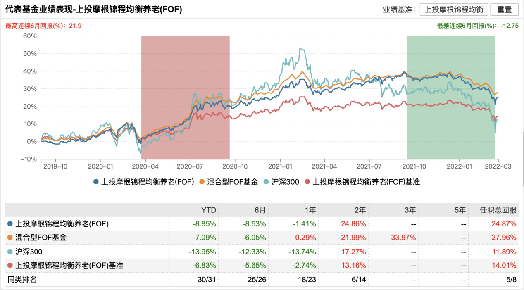Click the 重置 reset button
The image size is (524, 290).
click(x=505, y=9)
